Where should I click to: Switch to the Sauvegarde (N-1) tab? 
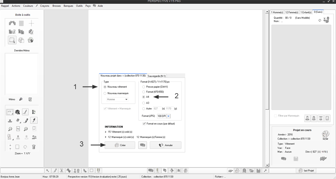tap(157, 76)
